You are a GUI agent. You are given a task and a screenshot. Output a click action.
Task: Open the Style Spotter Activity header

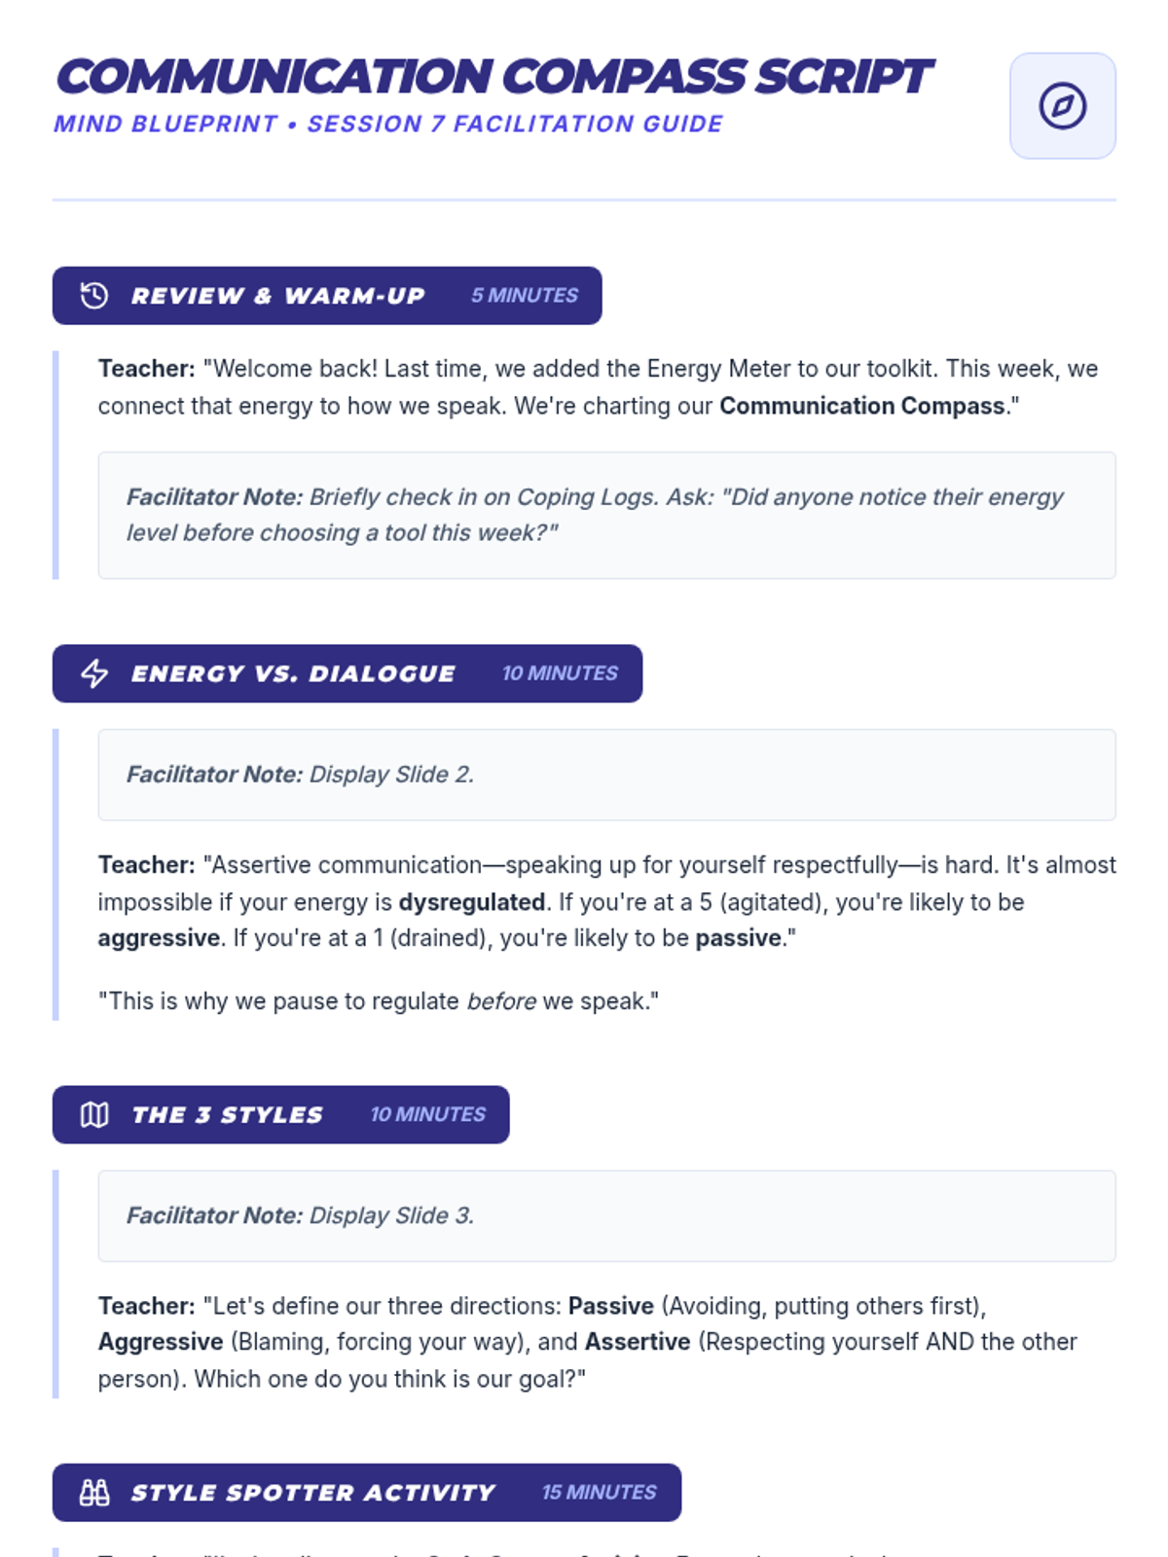click(x=367, y=1493)
